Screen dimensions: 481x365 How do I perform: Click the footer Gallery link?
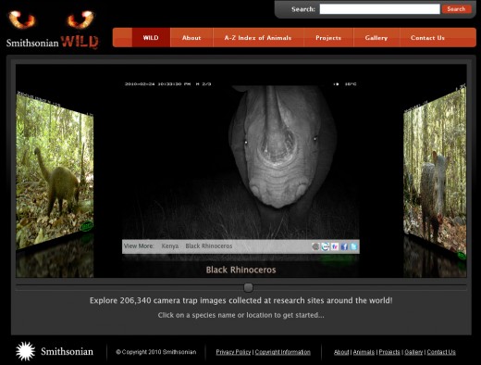[x=413, y=352]
